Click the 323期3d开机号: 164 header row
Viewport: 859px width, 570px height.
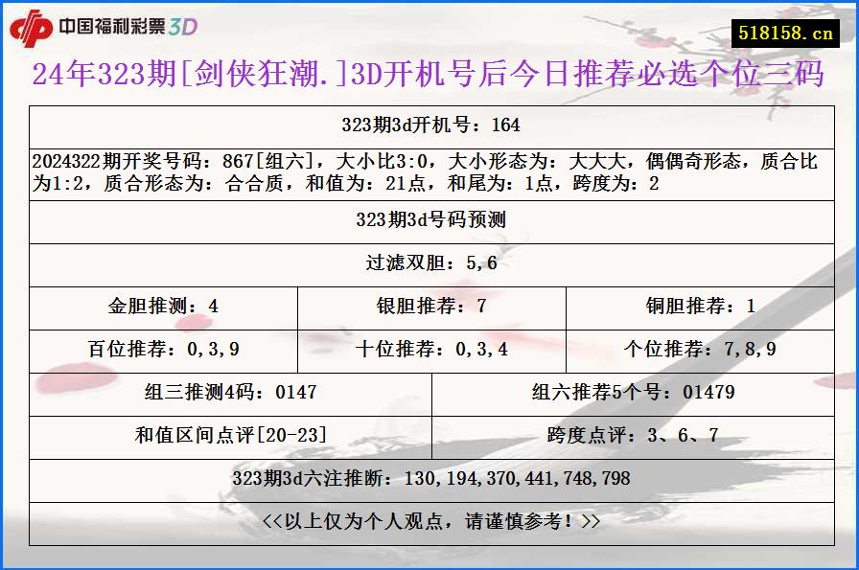(x=429, y=125)
